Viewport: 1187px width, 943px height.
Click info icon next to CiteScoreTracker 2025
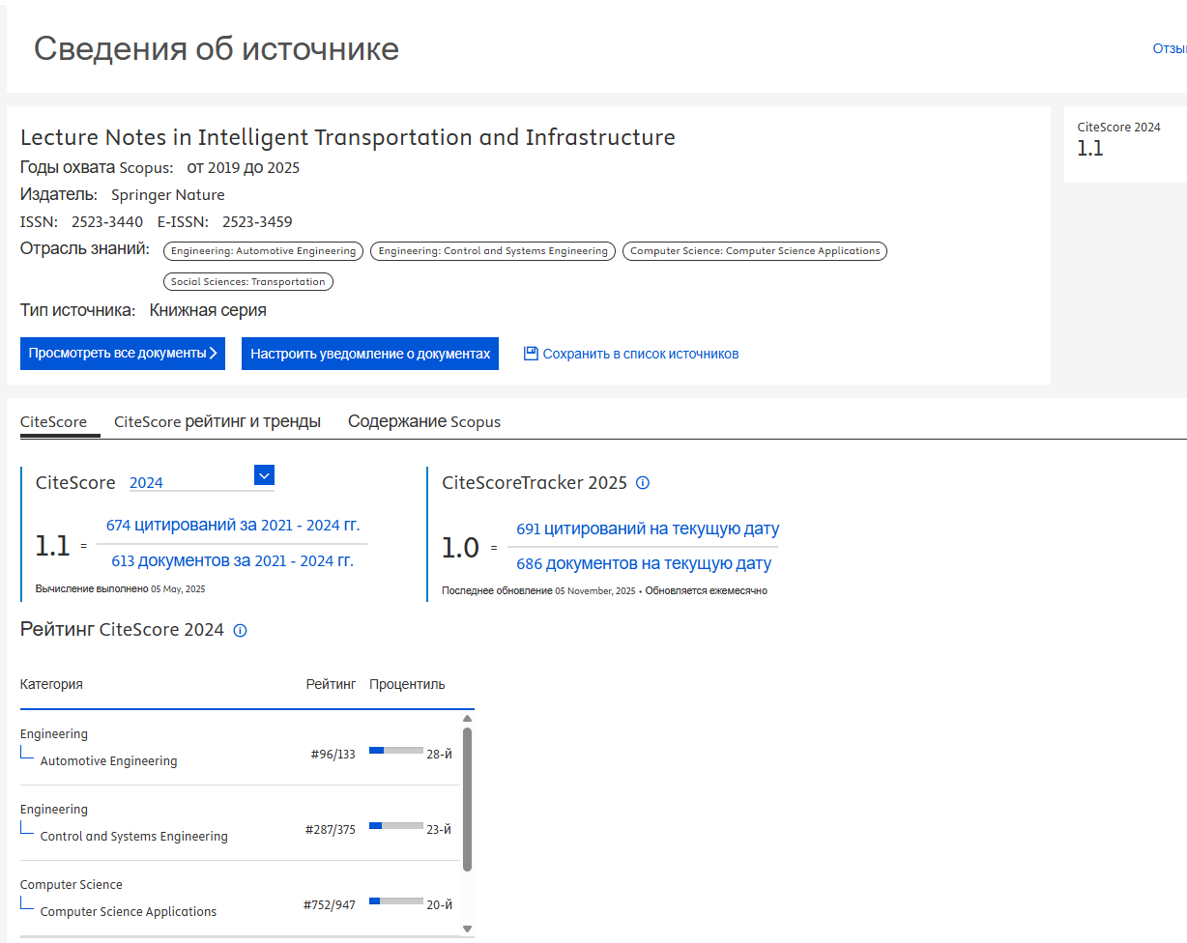click(643, 482)
